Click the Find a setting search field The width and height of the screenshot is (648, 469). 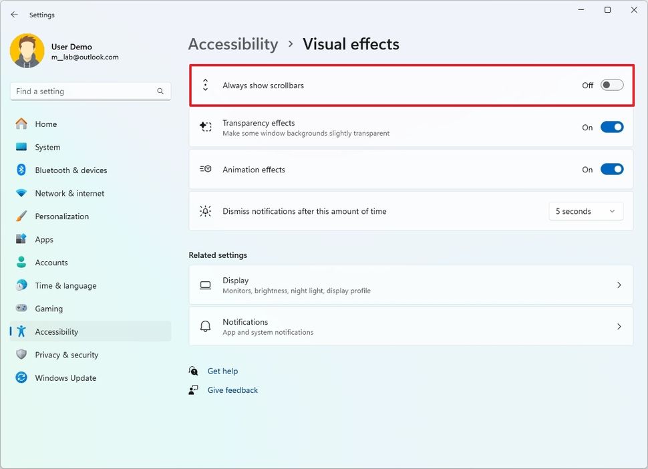click(x=90, y=91)
